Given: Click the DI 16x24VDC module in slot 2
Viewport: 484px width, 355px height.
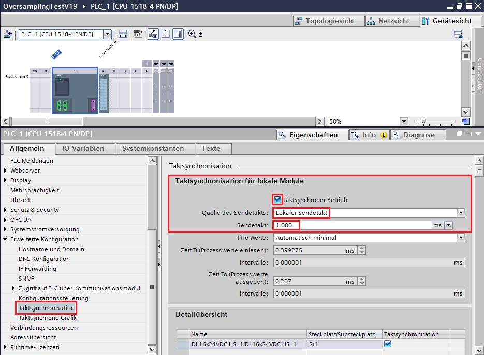Looking at the screenshot, I should (x=104, y=93).
